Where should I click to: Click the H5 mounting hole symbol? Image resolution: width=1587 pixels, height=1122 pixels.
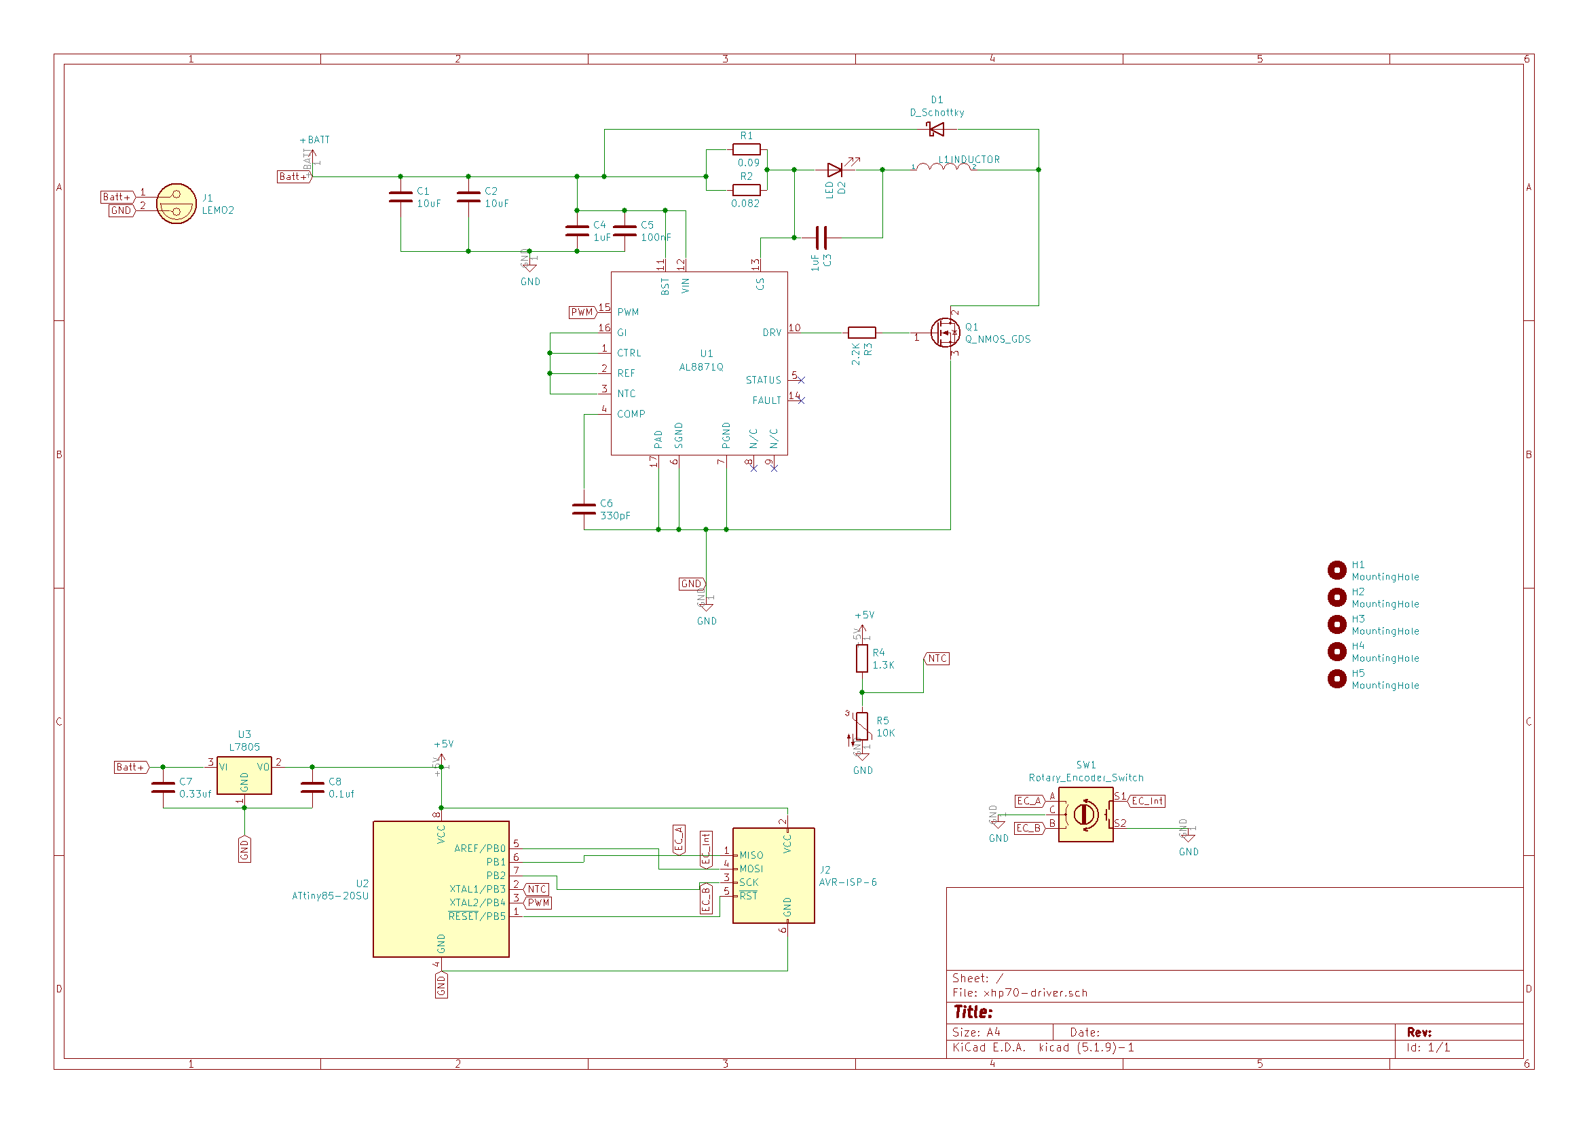1337,679
